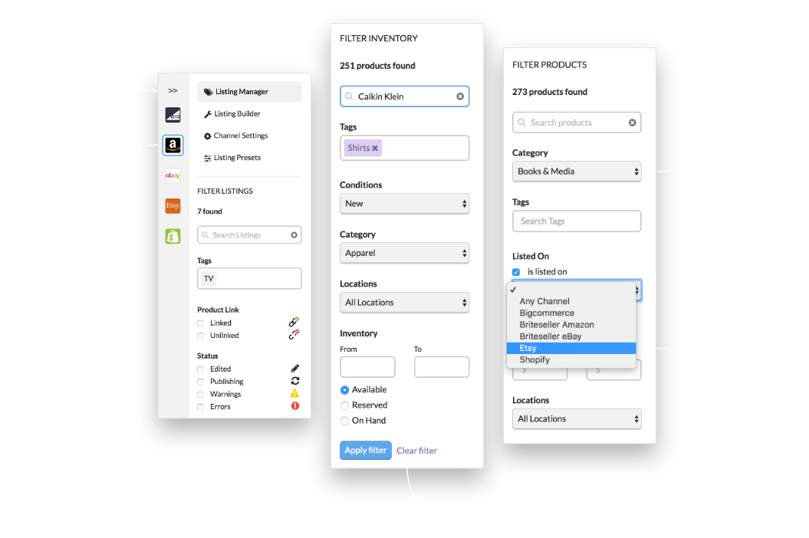Check the Unlinked checkbox

[x=201, y=336]
